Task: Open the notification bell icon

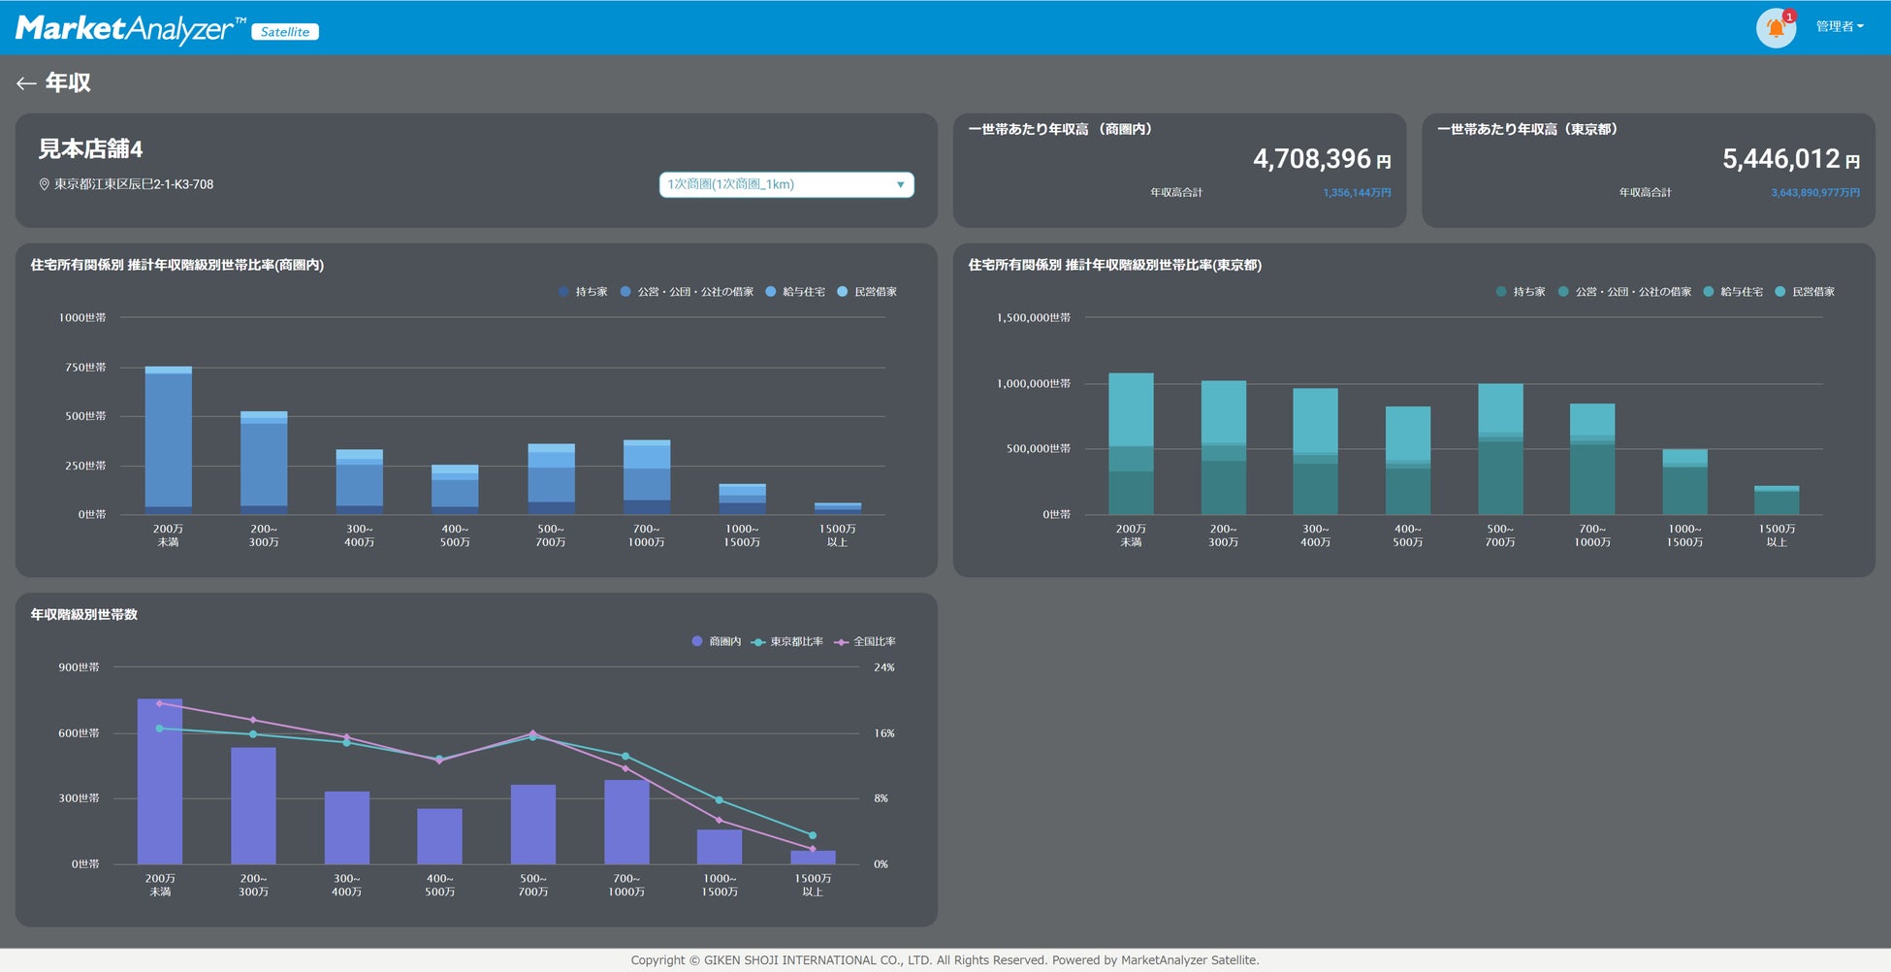Action: [x=1776, y=28]
